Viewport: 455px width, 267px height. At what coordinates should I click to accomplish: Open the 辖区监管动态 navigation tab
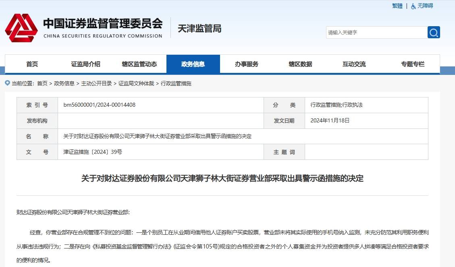coord(139,64)
